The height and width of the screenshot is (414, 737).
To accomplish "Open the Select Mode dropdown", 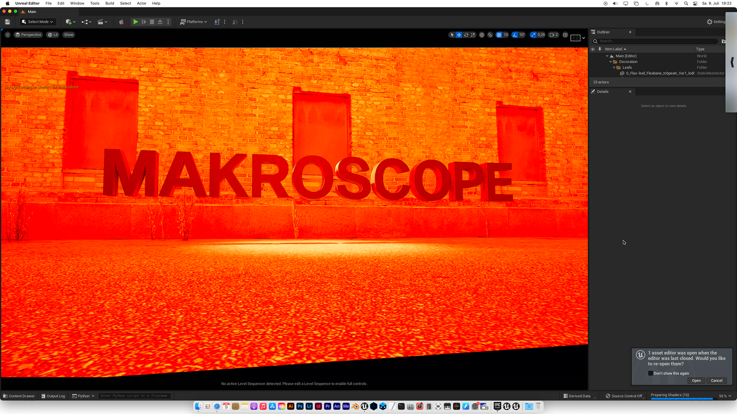I will tap(38, 22).
